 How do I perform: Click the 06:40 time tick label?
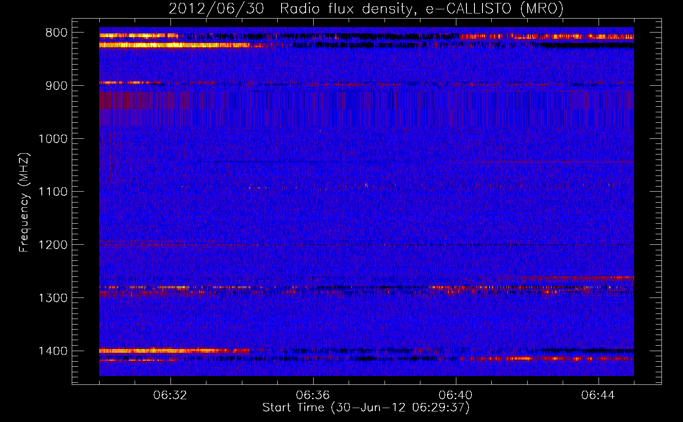[x=455, y=395]
